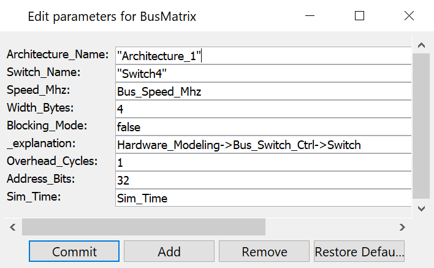Click the horizontal scrollbar thumb
Viewport: 434px width, 268px height.
[143, 227]
